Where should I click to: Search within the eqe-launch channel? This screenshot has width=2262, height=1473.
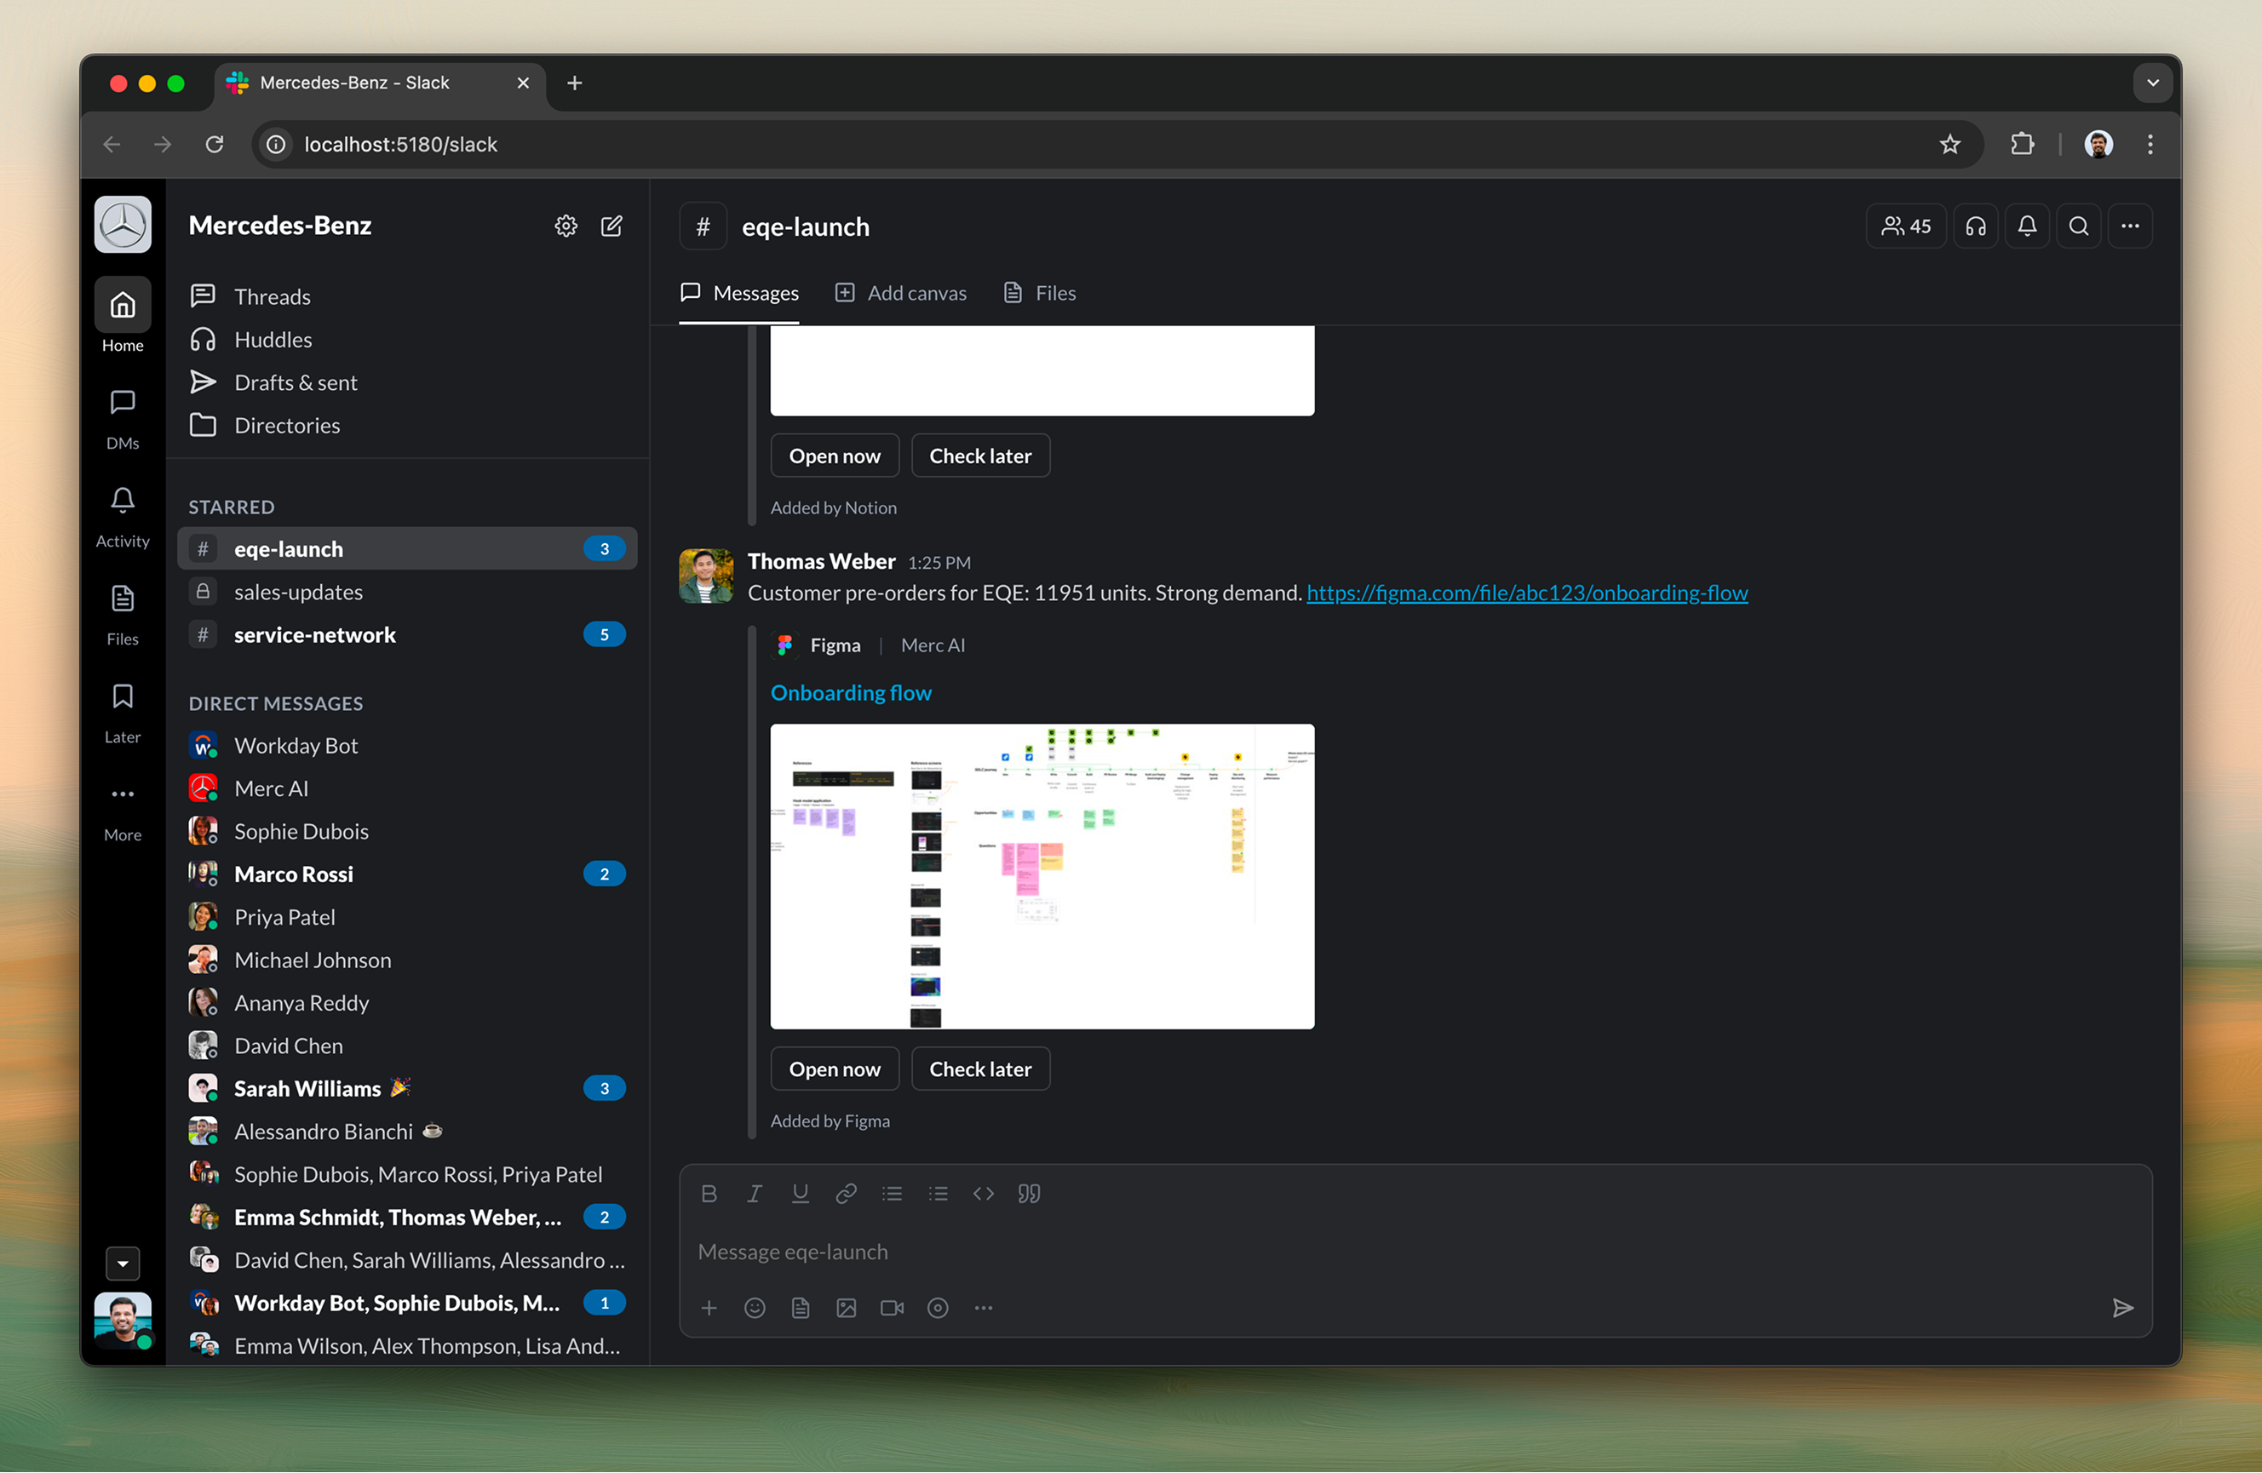(2080, 226)
